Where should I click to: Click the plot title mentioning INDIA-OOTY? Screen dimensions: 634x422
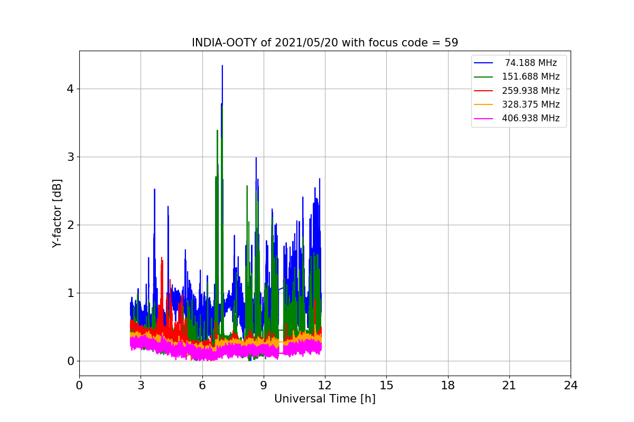coord(325,43)
